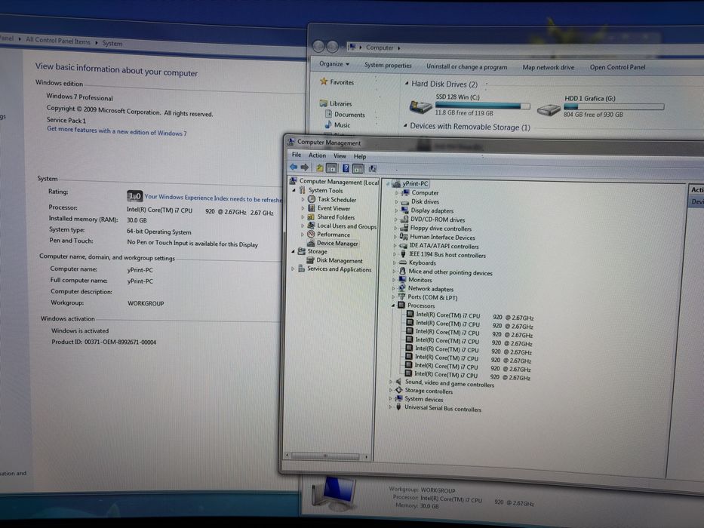The height and width of the screenshot is (528, 704).
Task: Open Organize dropdown in Computer window
Action: [334, 64]
